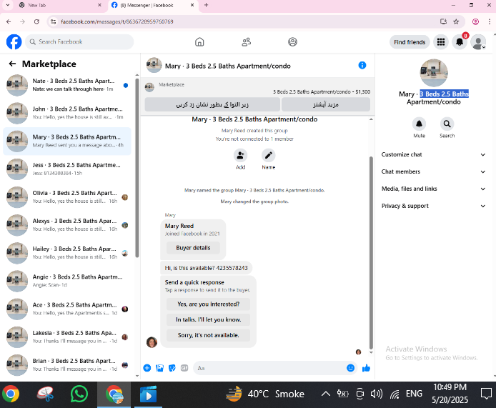Open Lakesia conversation in the list

click(x=67, y=337)
